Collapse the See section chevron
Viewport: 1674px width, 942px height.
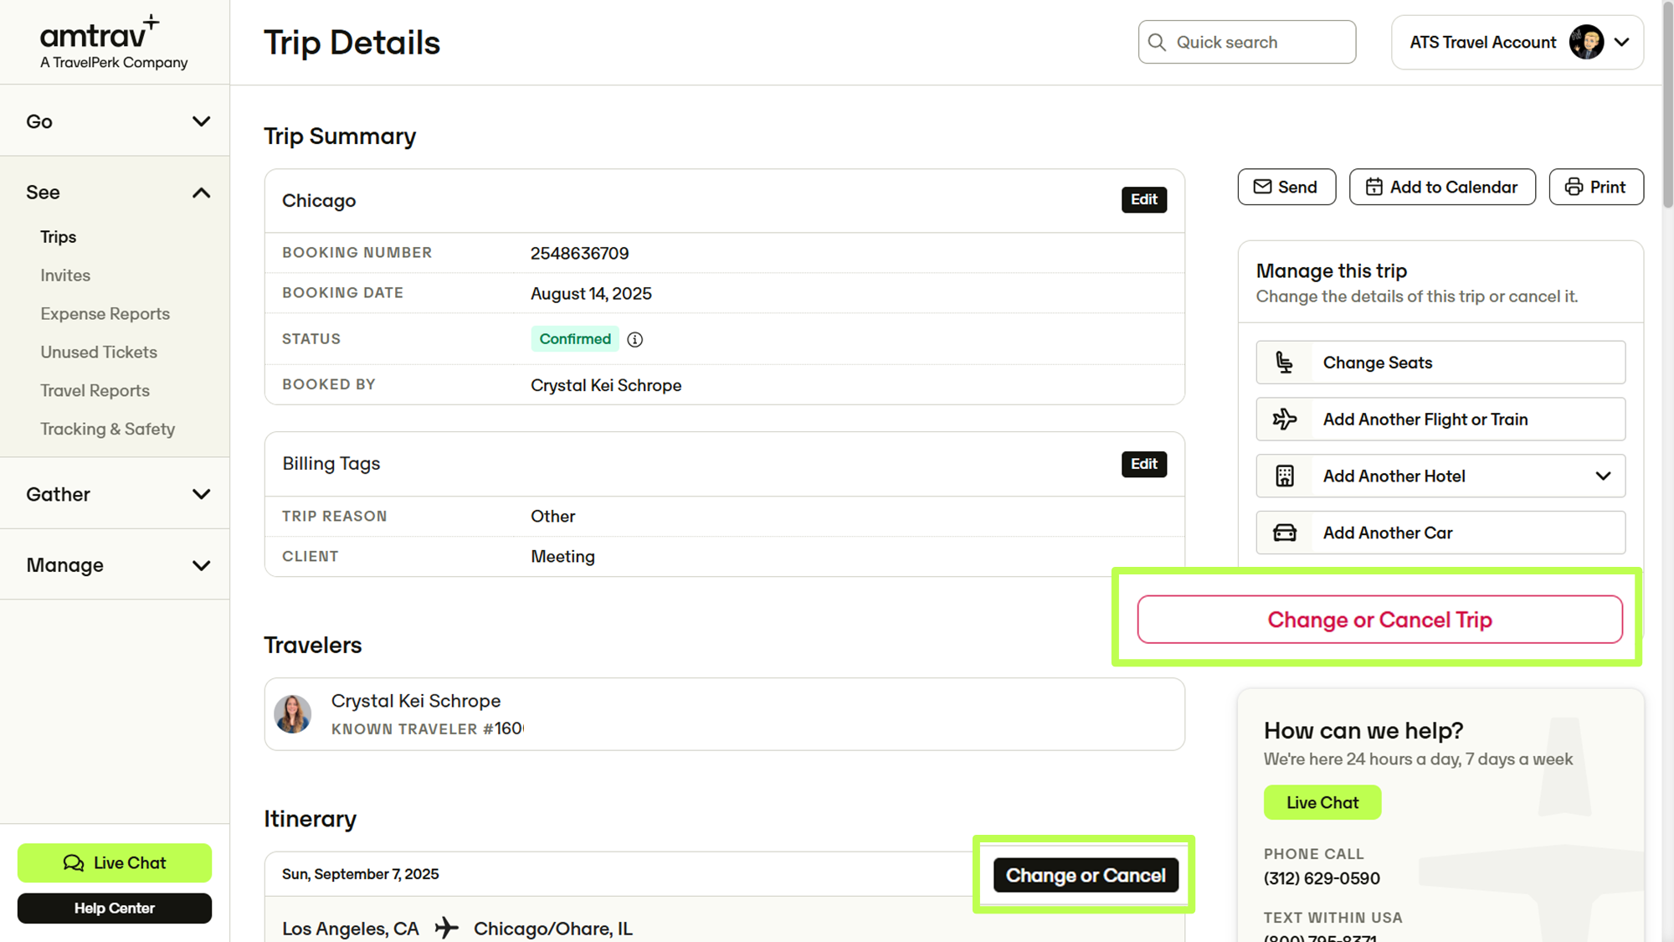(x=201, y=193)
